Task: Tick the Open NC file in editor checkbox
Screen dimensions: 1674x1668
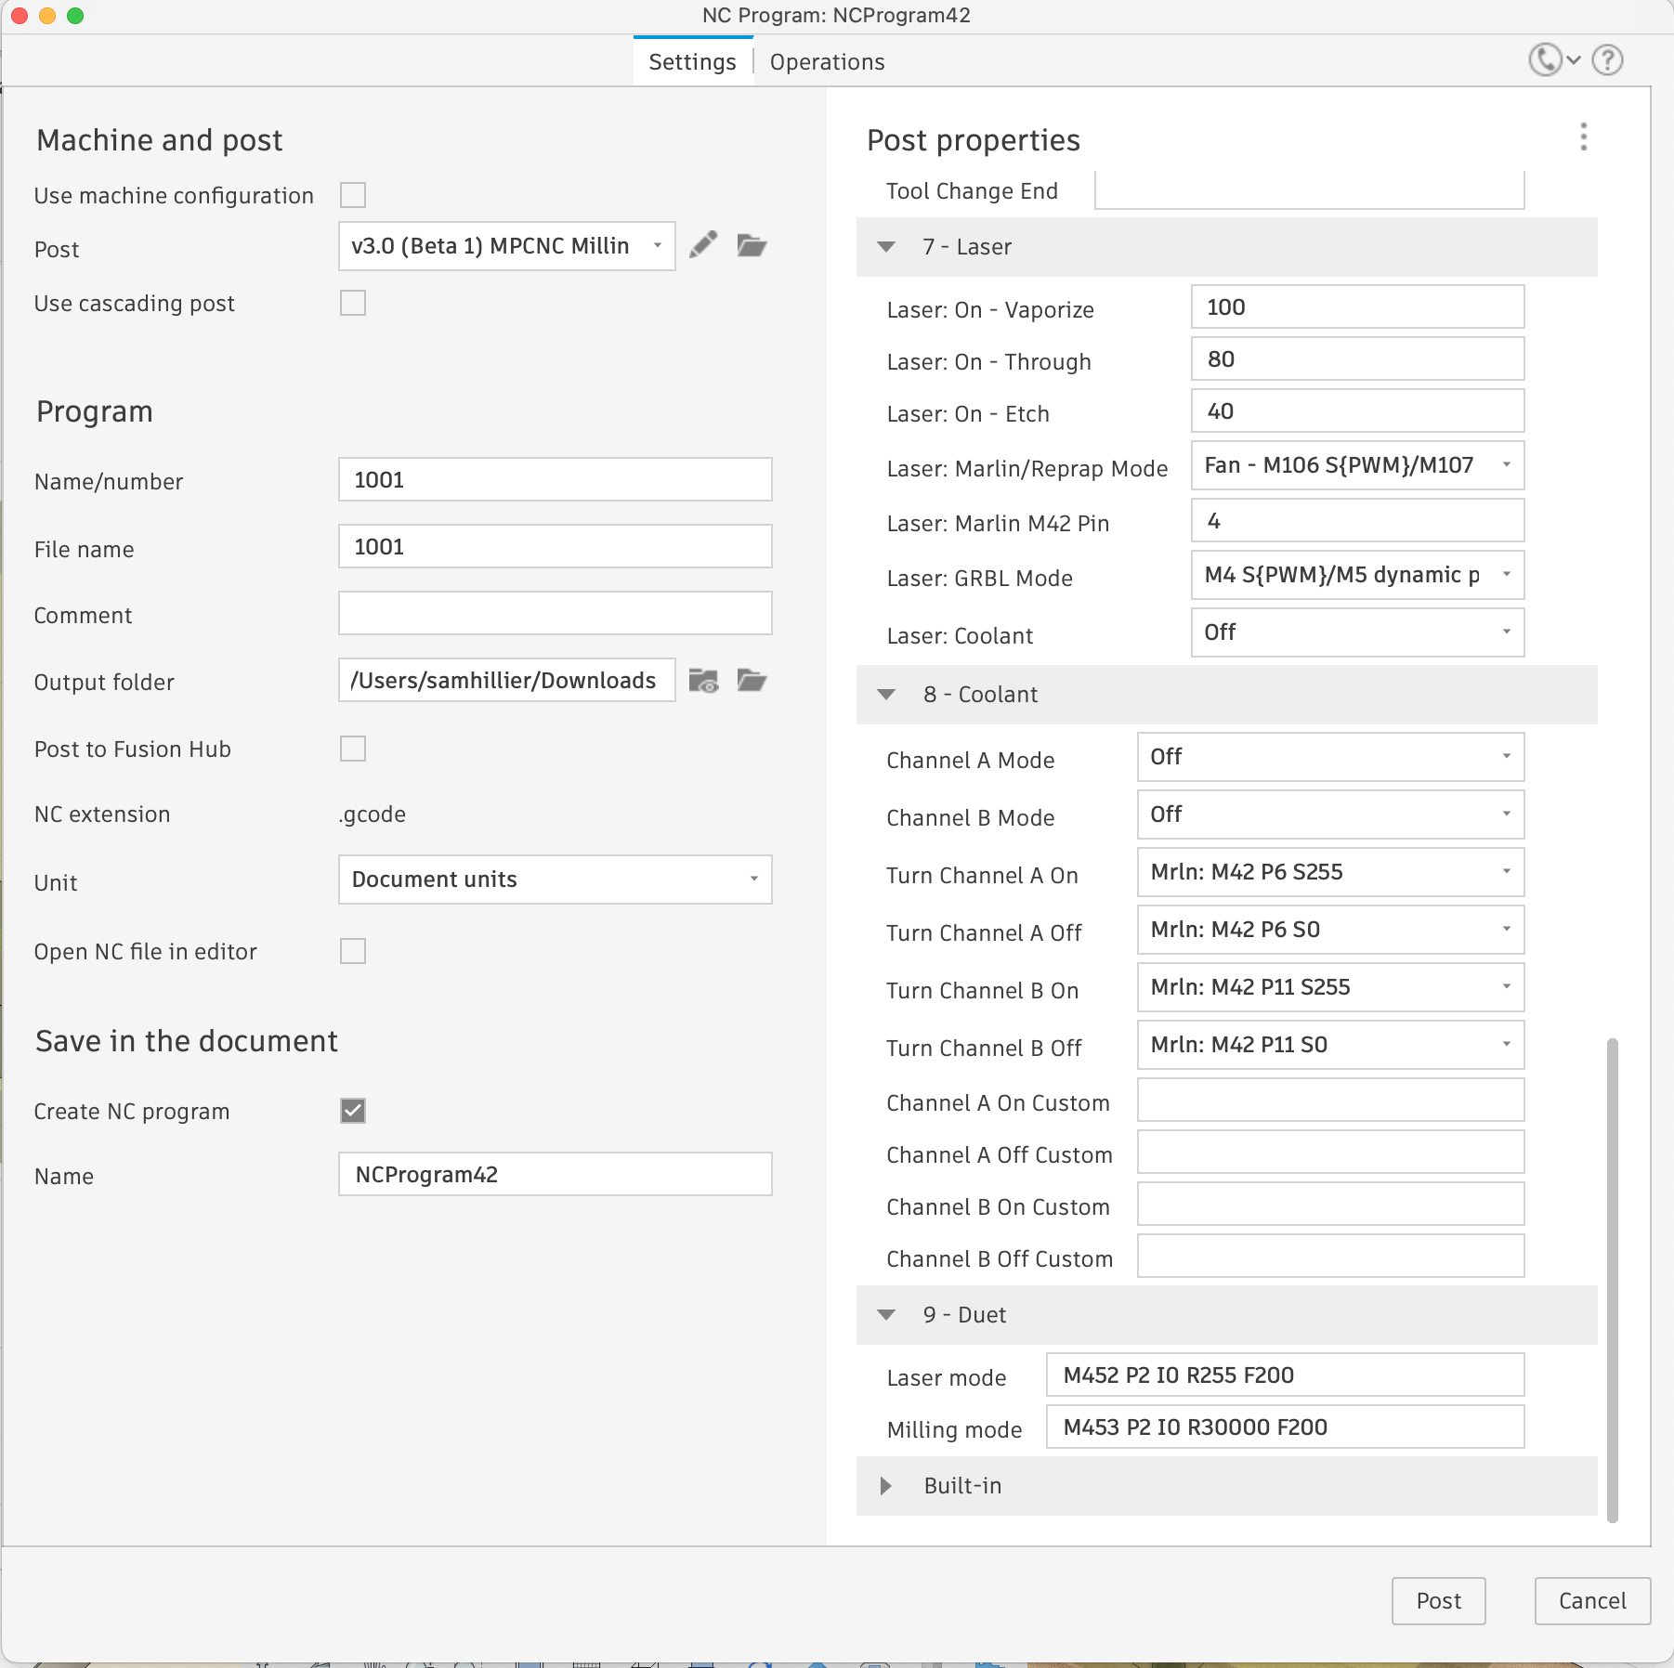Action: 353,951
